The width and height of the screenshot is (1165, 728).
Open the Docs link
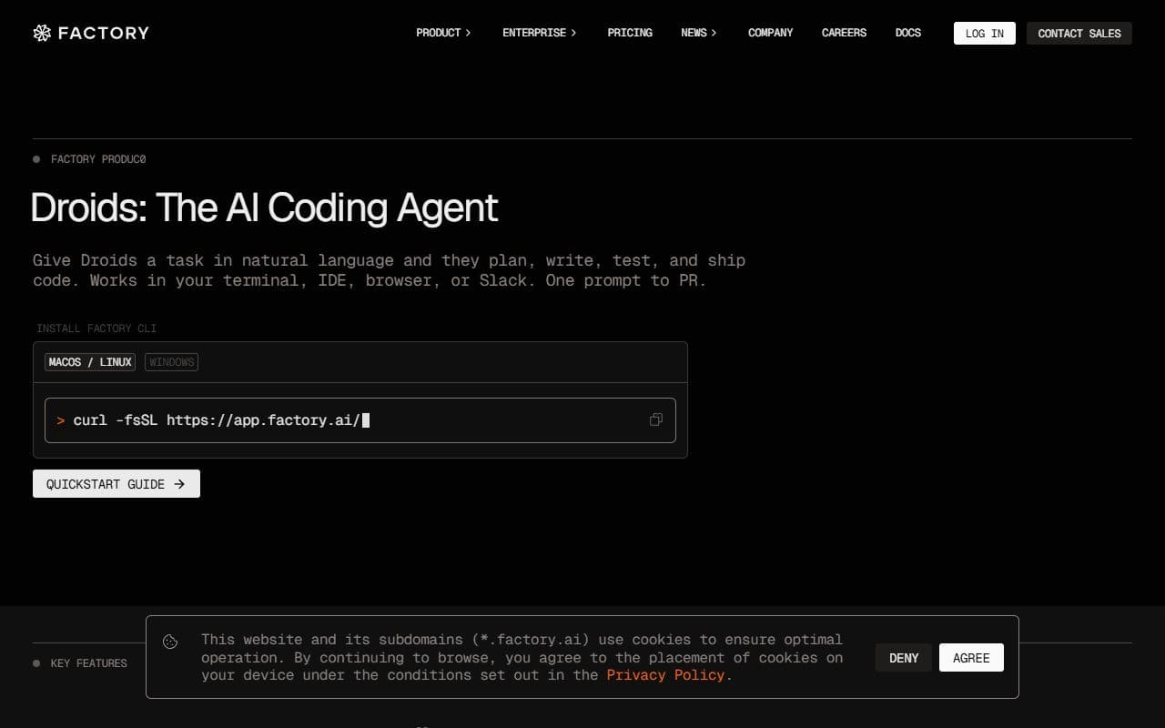pos(907,33)
